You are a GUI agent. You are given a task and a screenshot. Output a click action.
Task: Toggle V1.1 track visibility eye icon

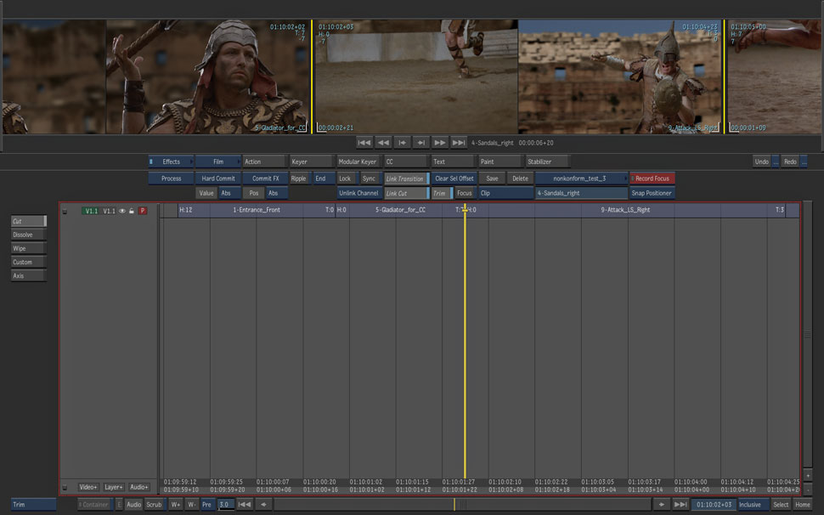(122, 211)
